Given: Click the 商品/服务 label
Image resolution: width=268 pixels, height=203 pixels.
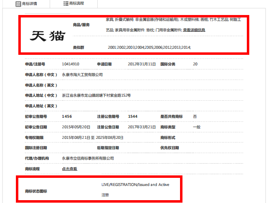Looking at the screenshot, I should pos(81,25).
